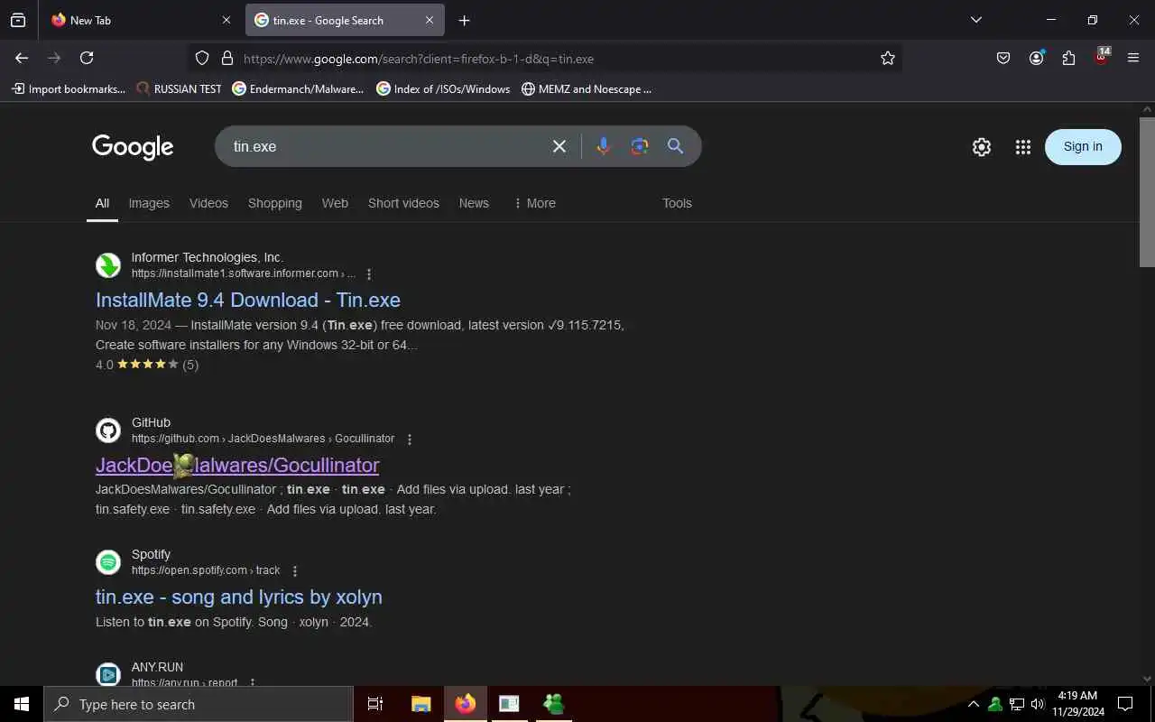
Task: Close the tin.exe Google Search tab
Action: click(430, 20)
